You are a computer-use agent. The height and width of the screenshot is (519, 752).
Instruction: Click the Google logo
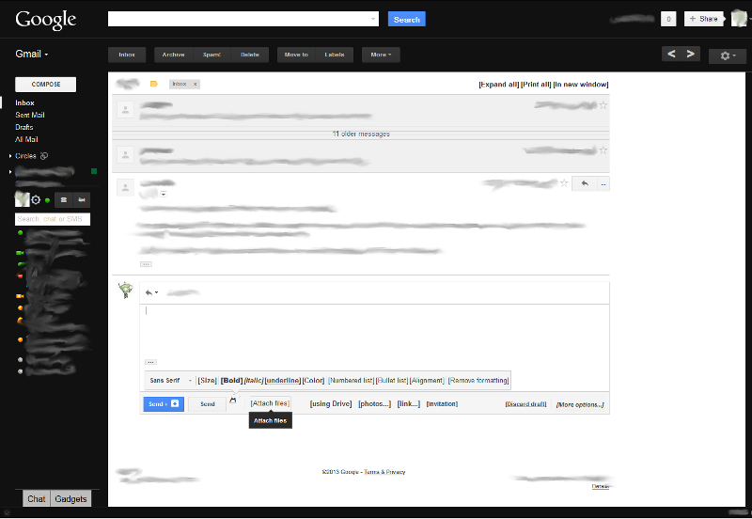pos(45,20)
